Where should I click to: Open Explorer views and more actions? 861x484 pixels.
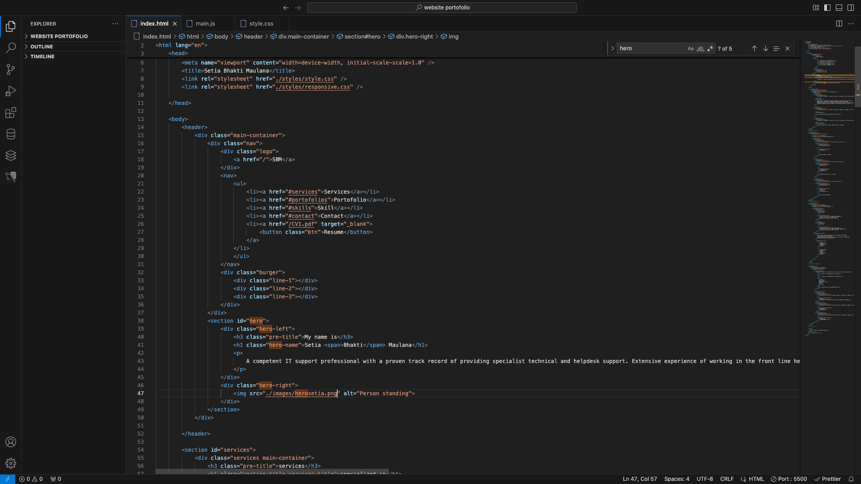pyautogui.click(x=115, y=24)
